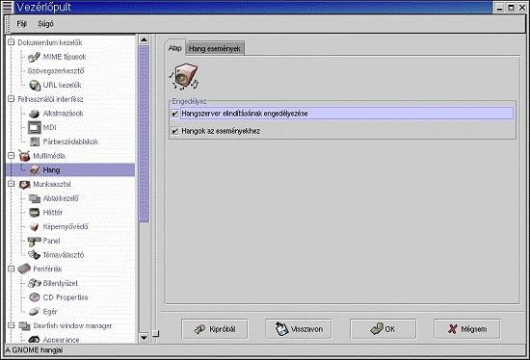Click the Kipróbál button
This screenshot has height=360, width=530.
tap(215, 329)
